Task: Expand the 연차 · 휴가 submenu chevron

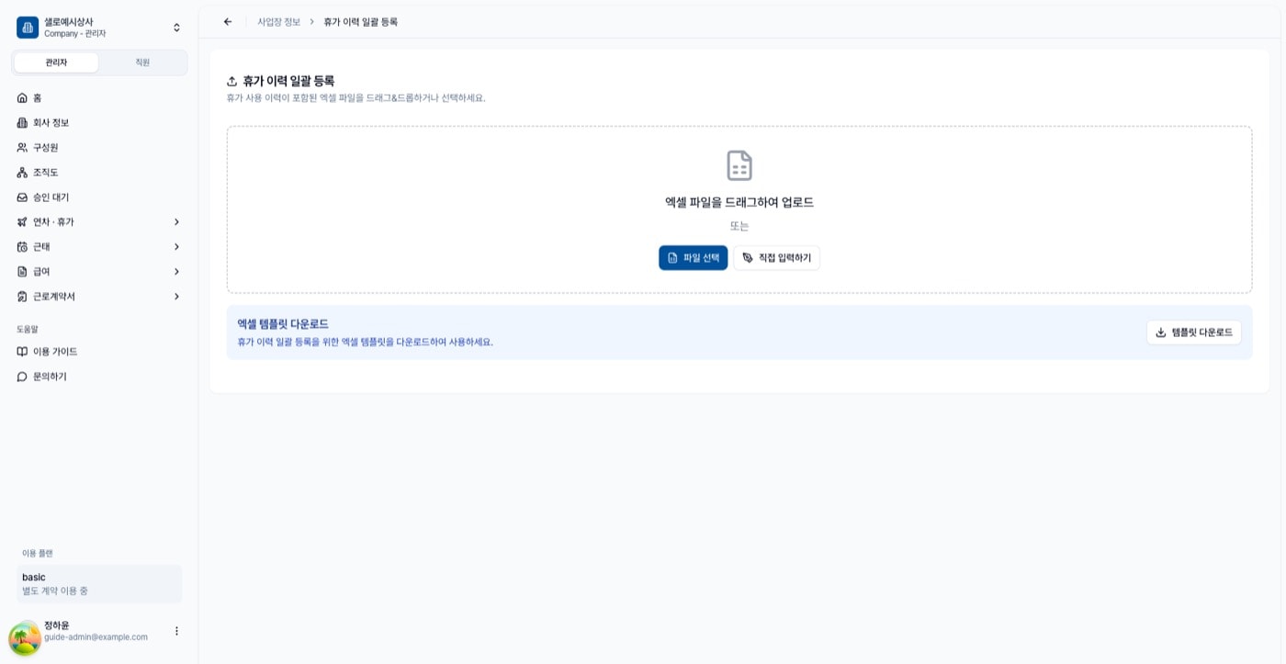Action: point(176,221)
